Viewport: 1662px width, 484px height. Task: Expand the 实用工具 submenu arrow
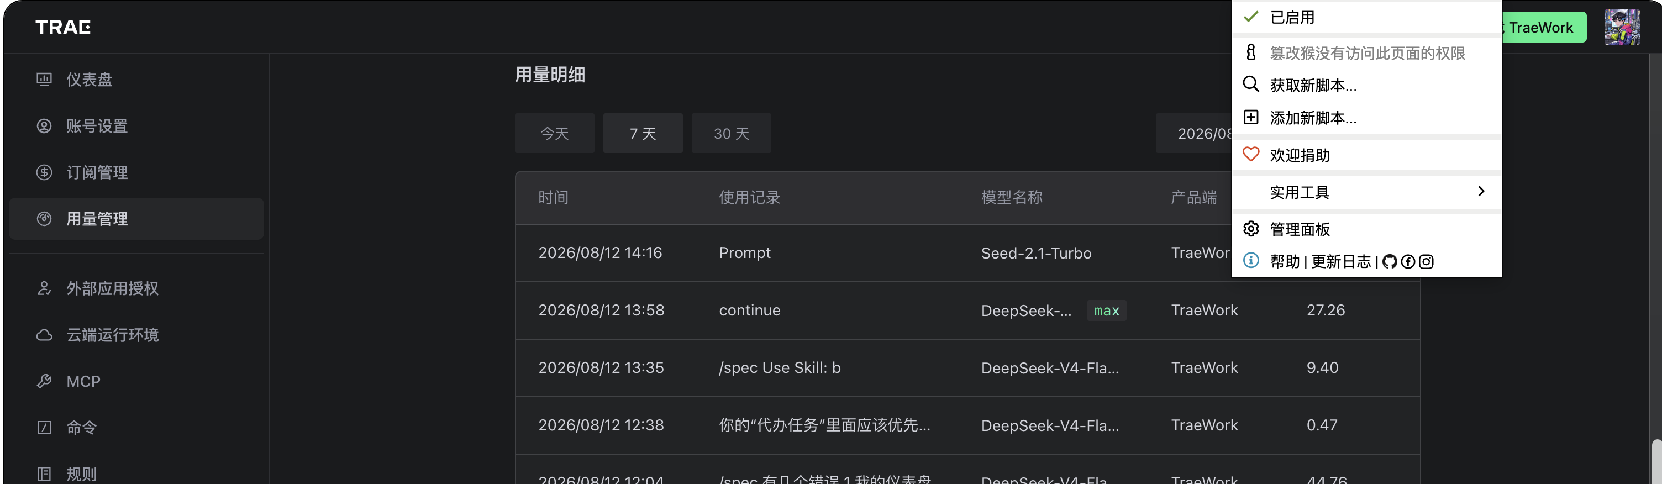[1481, 192]
